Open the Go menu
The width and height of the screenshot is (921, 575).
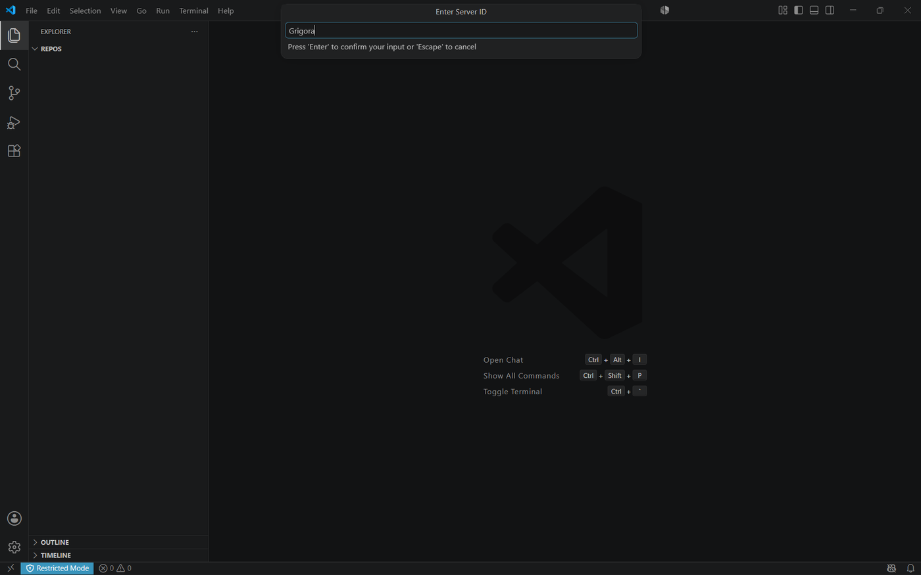141,11
